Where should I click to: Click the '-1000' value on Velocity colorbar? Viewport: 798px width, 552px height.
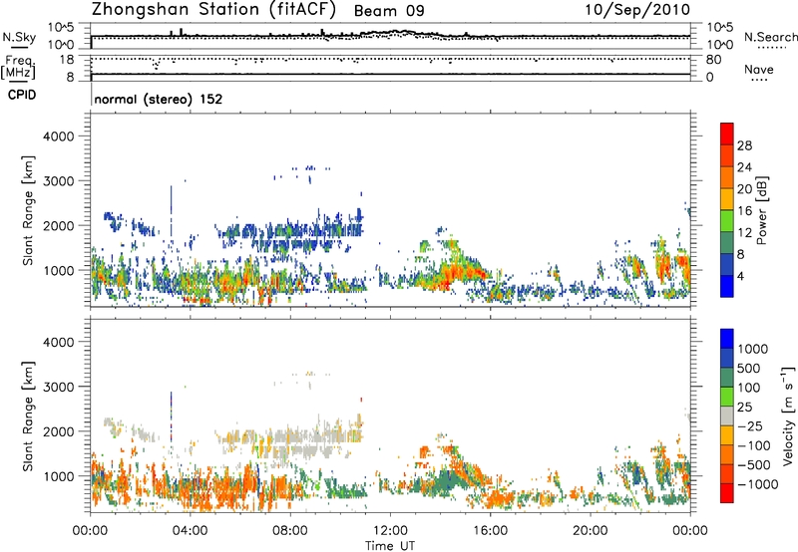coord(757,484)
